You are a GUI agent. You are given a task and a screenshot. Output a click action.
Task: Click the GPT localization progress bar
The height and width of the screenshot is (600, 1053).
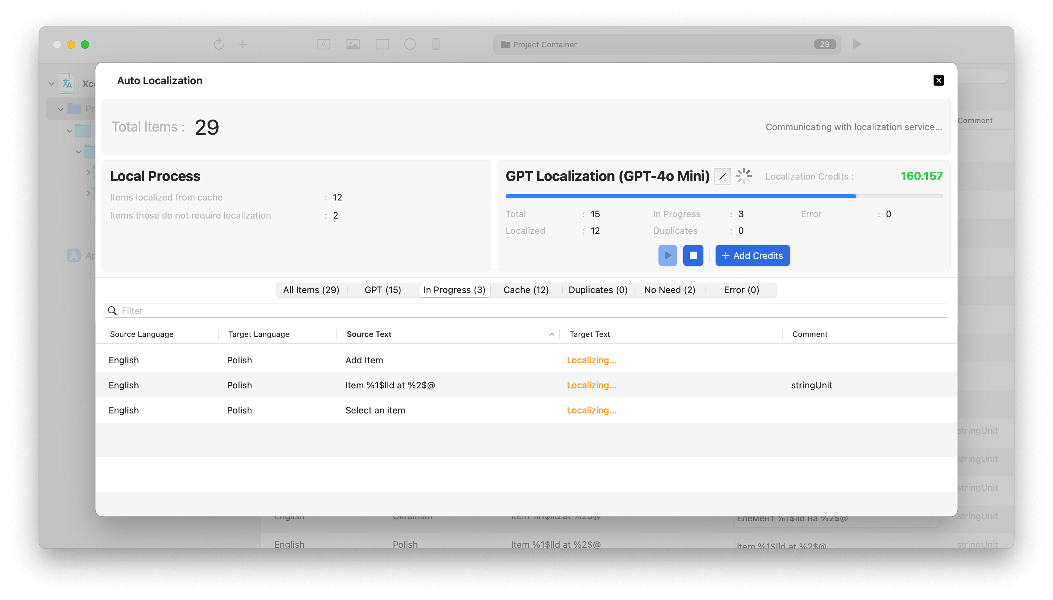724,196
